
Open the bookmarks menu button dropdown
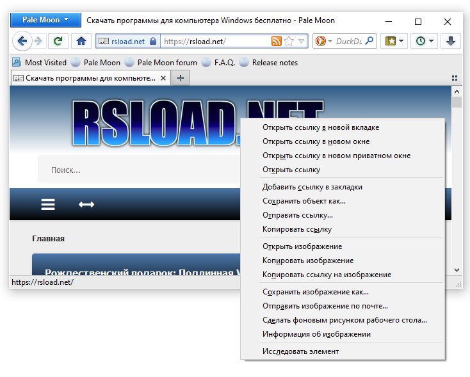pyautogui.click(x=401, y=42)
